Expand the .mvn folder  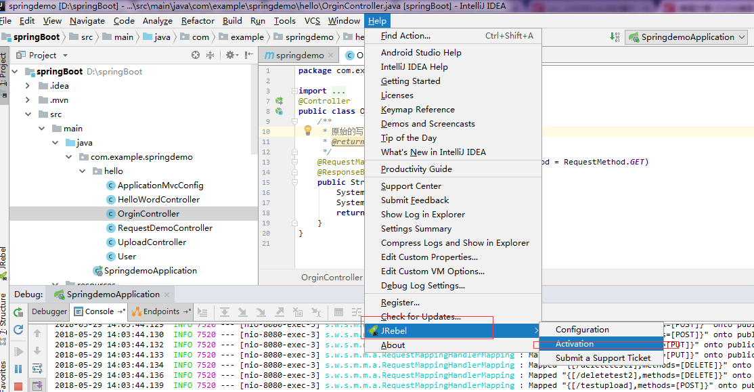coord(28,100)
